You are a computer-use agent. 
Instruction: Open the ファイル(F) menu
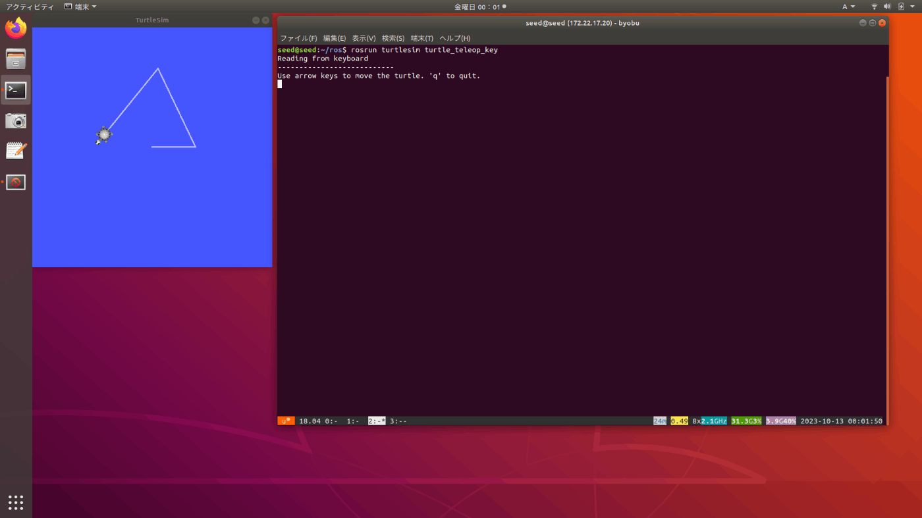(298, 38)
